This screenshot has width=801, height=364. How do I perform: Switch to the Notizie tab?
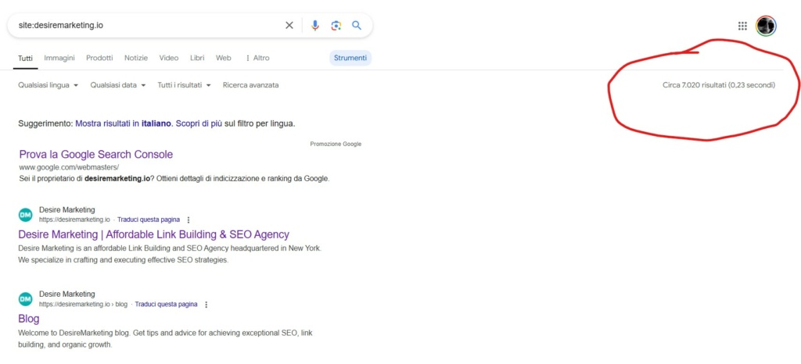click(x=136, y=58)
